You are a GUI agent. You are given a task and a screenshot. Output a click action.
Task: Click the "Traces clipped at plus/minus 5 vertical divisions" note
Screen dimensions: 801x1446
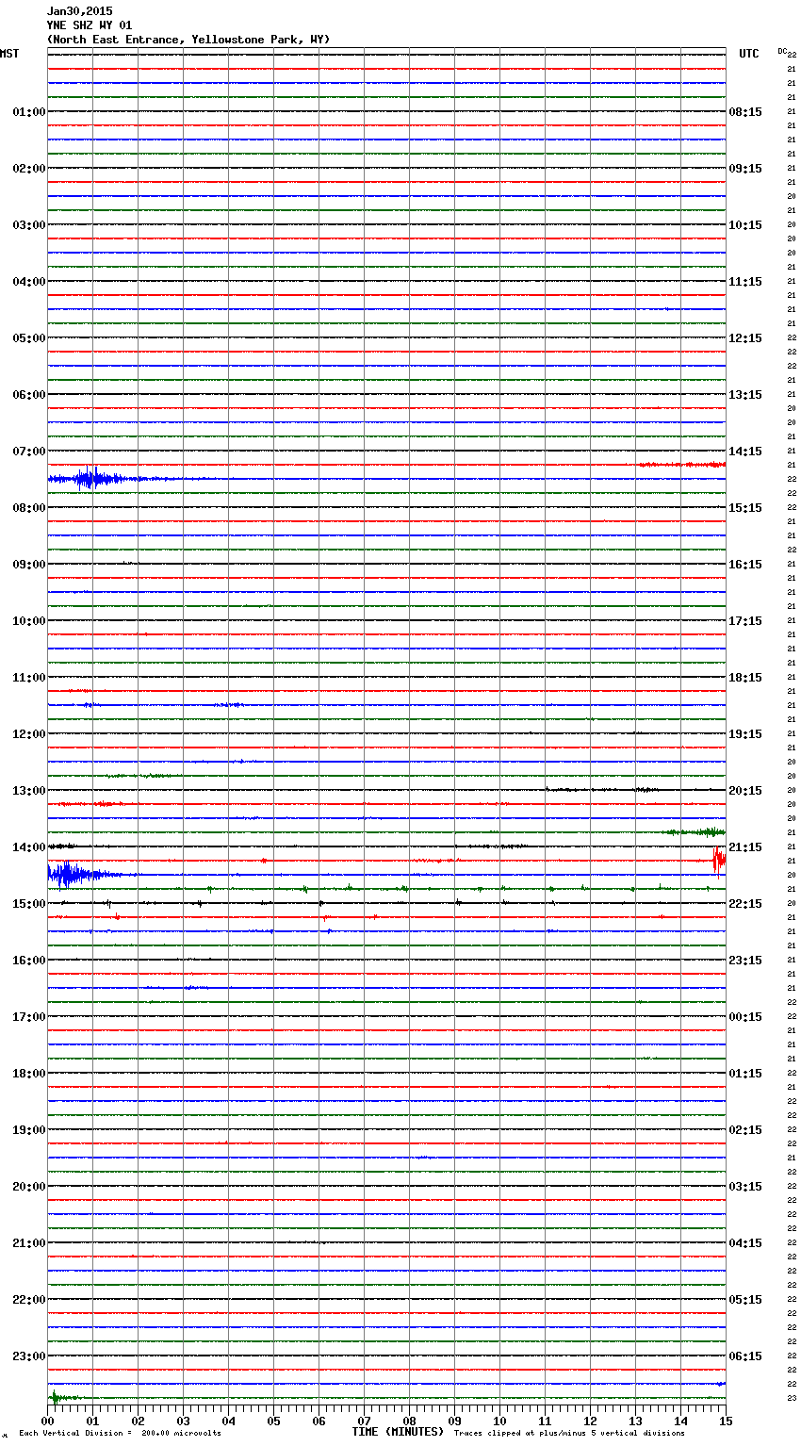point(569,1433)
